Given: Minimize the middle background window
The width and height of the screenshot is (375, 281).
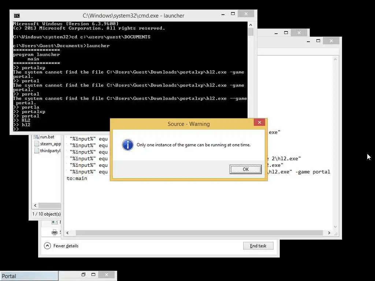Looking at the screenshot, I should click(x=276, y=33).
